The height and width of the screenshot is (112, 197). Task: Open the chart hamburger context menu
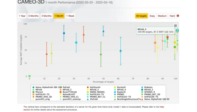175,26
